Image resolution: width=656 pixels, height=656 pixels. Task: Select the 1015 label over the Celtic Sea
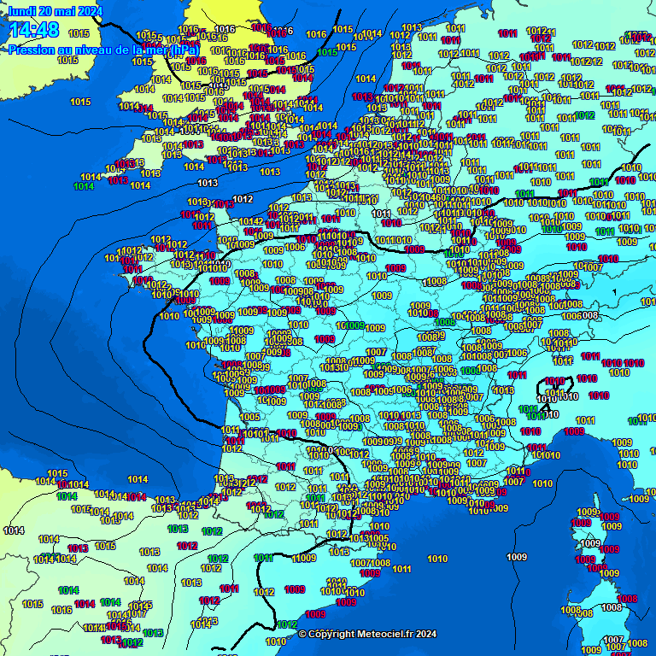click(x=80, y=102)
